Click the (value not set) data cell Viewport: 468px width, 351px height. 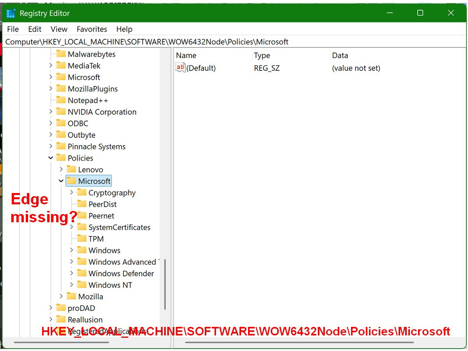click(x=356, y=68)
